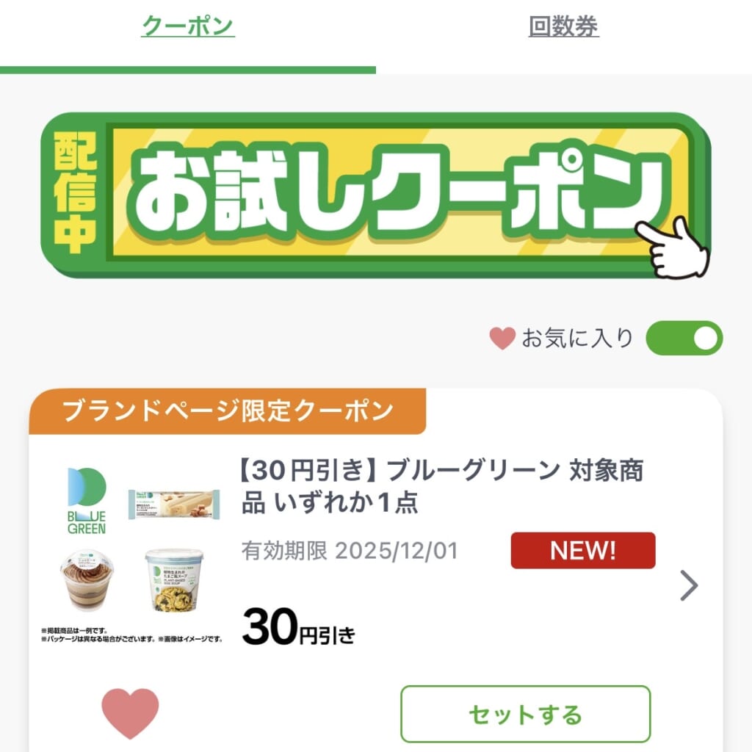Click the pointing hand icon on banner
The image size is (752, 752).
click(674, 248)
